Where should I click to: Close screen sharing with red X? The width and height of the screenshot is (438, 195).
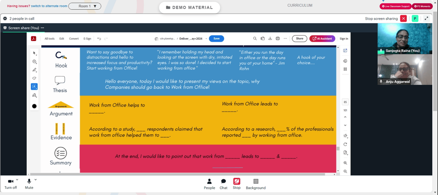tap(403, 18)
